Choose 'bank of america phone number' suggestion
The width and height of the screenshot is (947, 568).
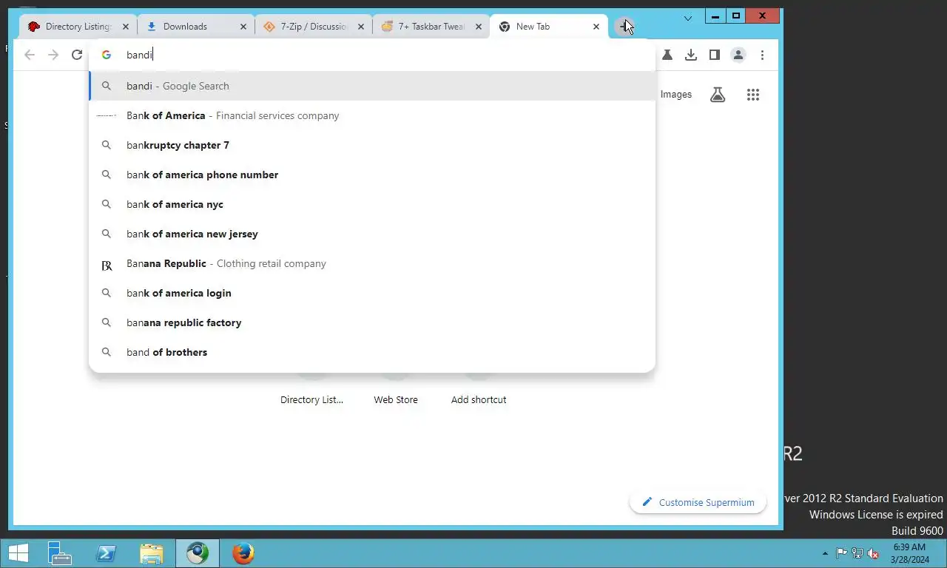coord(372,175)
